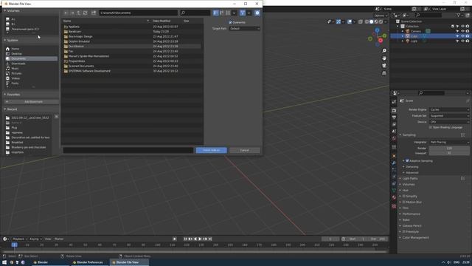
Task: Open the View menu in timeline
Action: tap(48, 239)
